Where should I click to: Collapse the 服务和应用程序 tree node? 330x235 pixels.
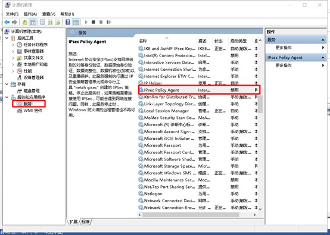[7, 98]
